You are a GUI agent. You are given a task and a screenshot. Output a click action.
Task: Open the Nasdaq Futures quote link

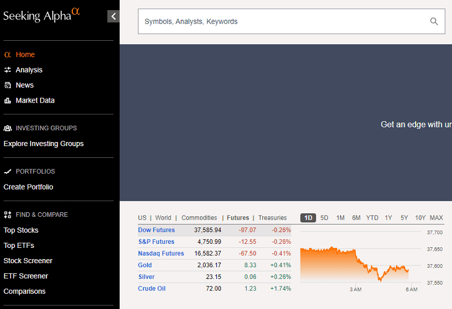point(161,254)
